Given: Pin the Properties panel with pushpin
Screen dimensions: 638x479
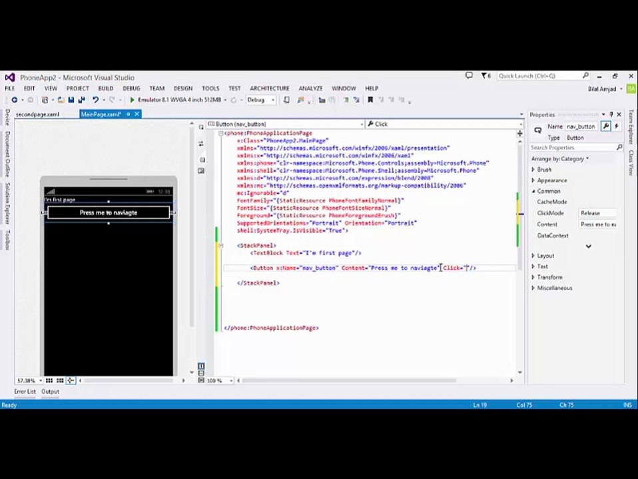Looking at the screenshot, I should [x=611, y=114].
